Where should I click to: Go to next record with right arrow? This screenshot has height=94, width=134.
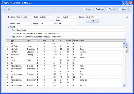9,9
